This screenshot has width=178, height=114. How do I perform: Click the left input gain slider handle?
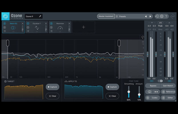tap(148, 54)
